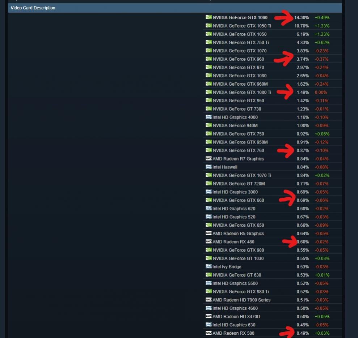Viewport: 358px width, 338px height.
Task: Click the NVIDIA icon beside GTX 960M
Action: click(209, 84)
